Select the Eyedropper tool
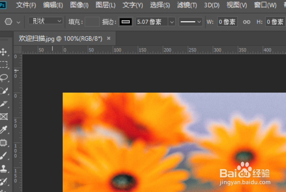This screenshot has height=192, width=286. (4, 130)
